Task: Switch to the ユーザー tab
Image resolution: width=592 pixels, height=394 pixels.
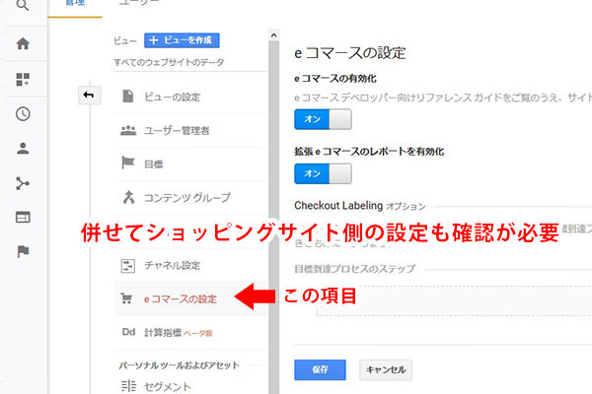Action: point(137,5)
